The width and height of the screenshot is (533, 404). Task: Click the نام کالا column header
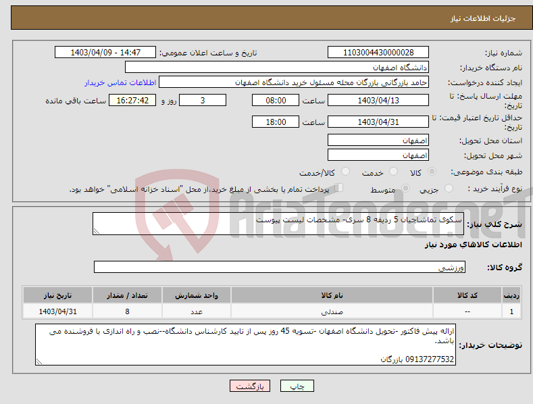click(x=332, y=295)
